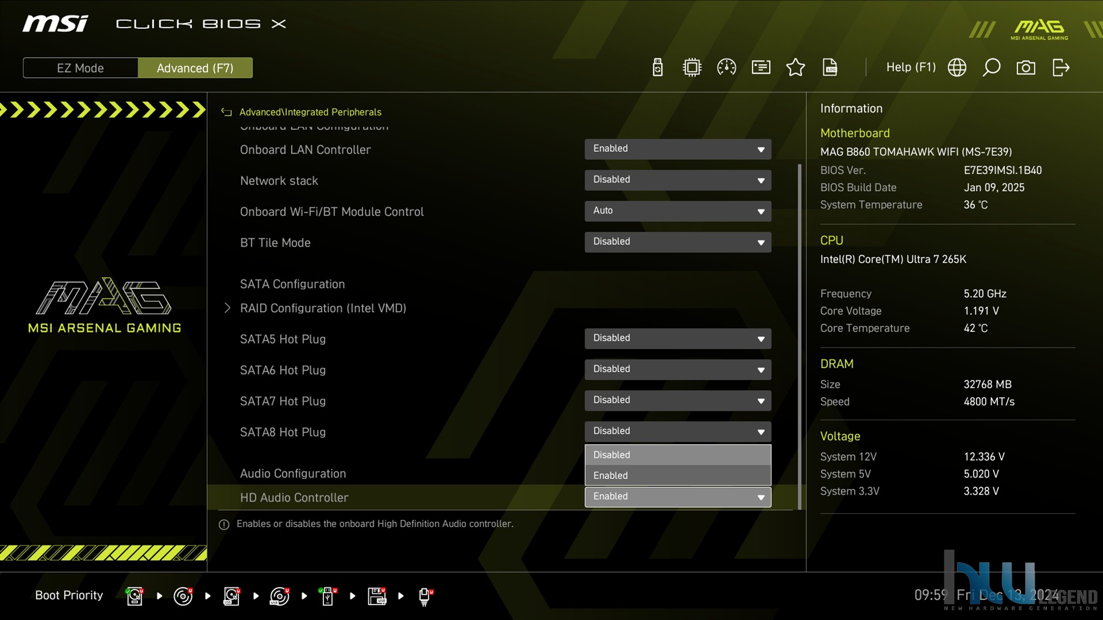Image resolution: width=1103 pixels, height=620 pixels.
Task: Open the SATA7 Hot Plug dropdown
Action: 677,401
